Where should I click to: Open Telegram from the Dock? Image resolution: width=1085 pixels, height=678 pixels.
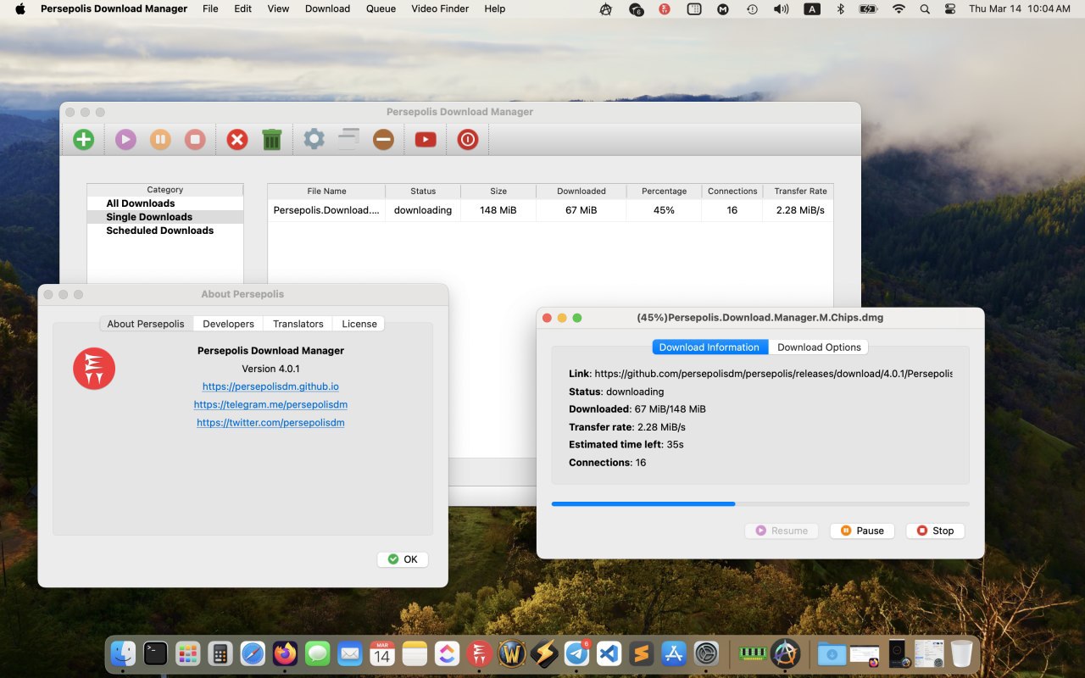(577, 653)
